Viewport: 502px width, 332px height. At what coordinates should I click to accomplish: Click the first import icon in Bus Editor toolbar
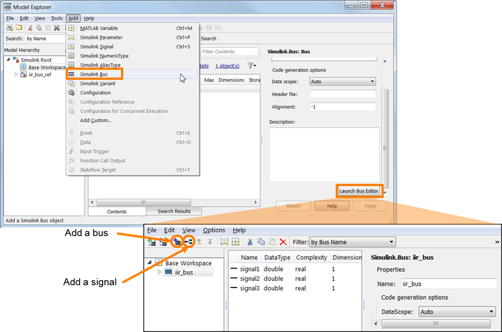pyautogui.click(x=152, y=242)
